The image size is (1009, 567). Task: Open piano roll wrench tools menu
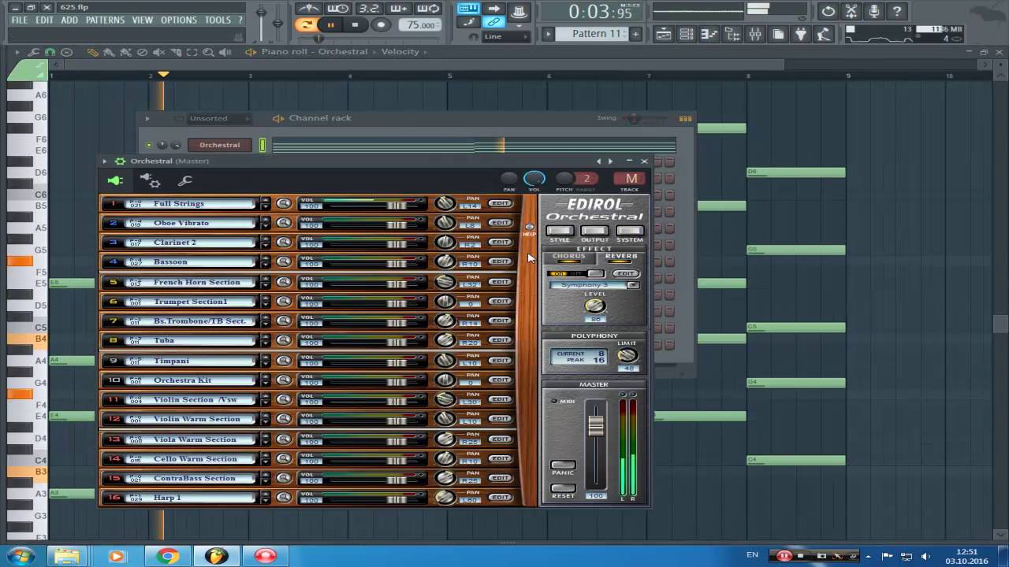(x=33, y=52)
